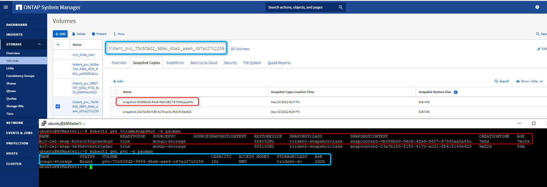Image resolution: width=547 pixels, height=187 pixels.
Task: Open the File System tab
Action: click(x=252, y=63)
